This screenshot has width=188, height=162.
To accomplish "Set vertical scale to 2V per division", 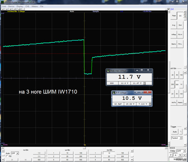I will pyautogui.click(x=173, y=94).
